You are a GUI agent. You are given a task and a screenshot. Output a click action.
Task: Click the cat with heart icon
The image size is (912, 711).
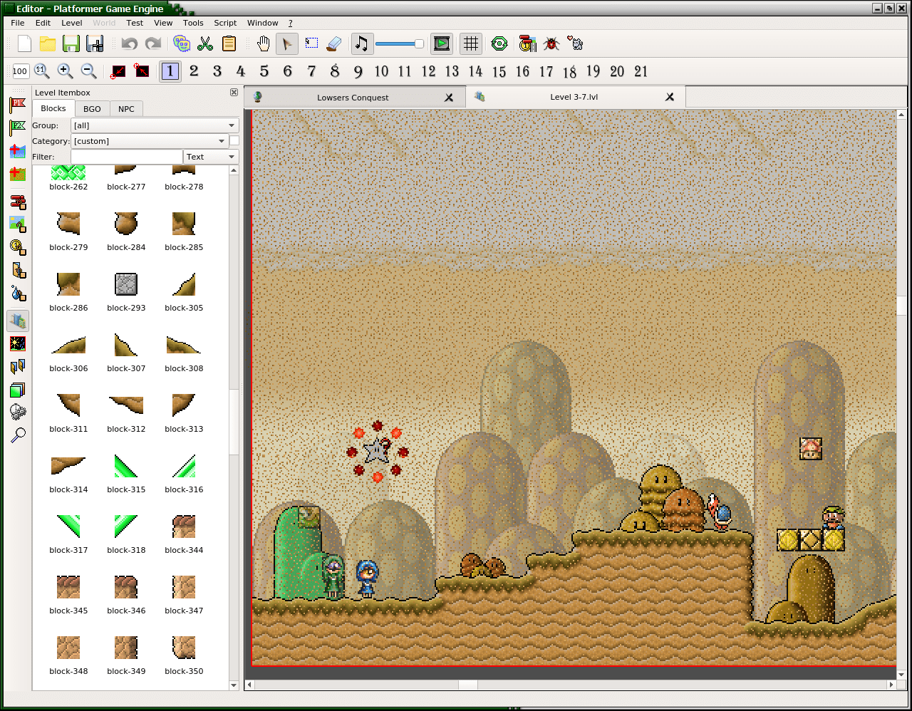pyautogui.click(x=575, y=44)
